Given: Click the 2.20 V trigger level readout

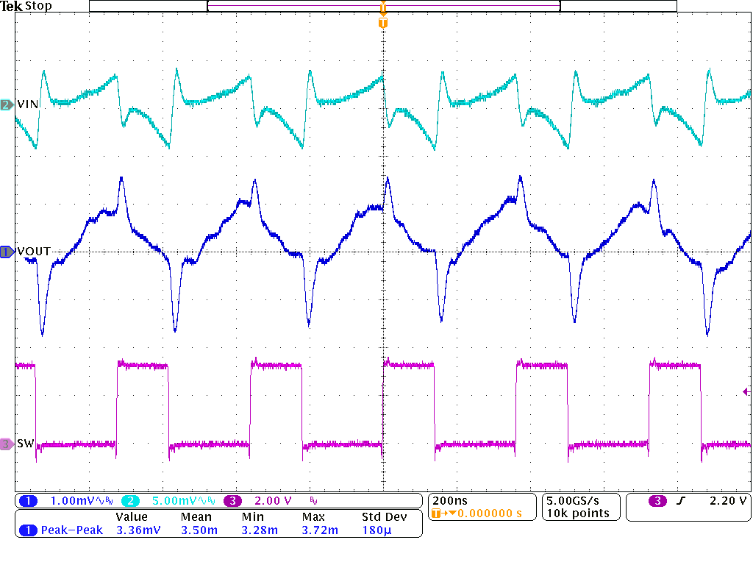Looking at the screenshot, I should coord(728,501).
